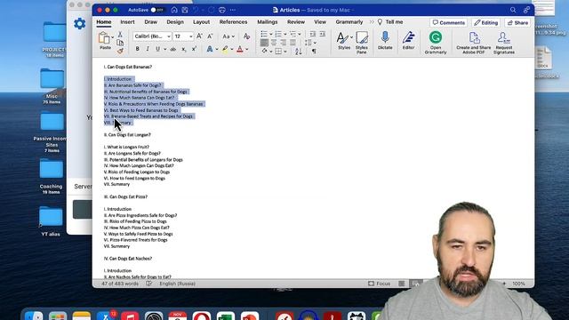Print the document using the printer icon
This screenshot has height=320, width=569.
222,10
